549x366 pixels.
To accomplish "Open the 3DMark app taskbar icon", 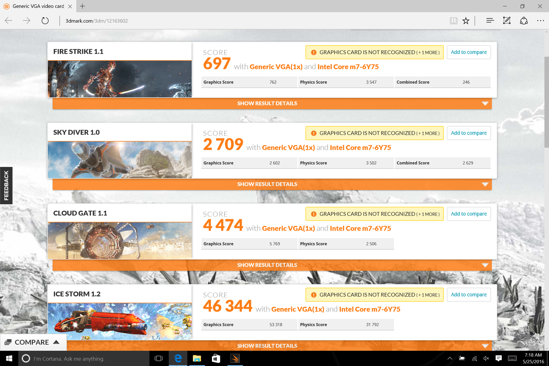I will coord(235,358).
